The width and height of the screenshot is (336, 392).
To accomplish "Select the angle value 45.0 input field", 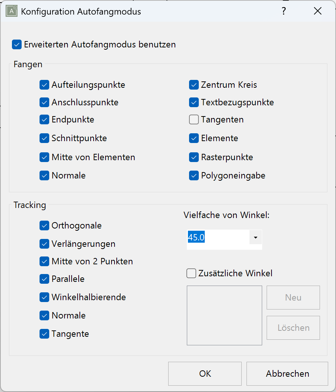I will click(209, 237).
